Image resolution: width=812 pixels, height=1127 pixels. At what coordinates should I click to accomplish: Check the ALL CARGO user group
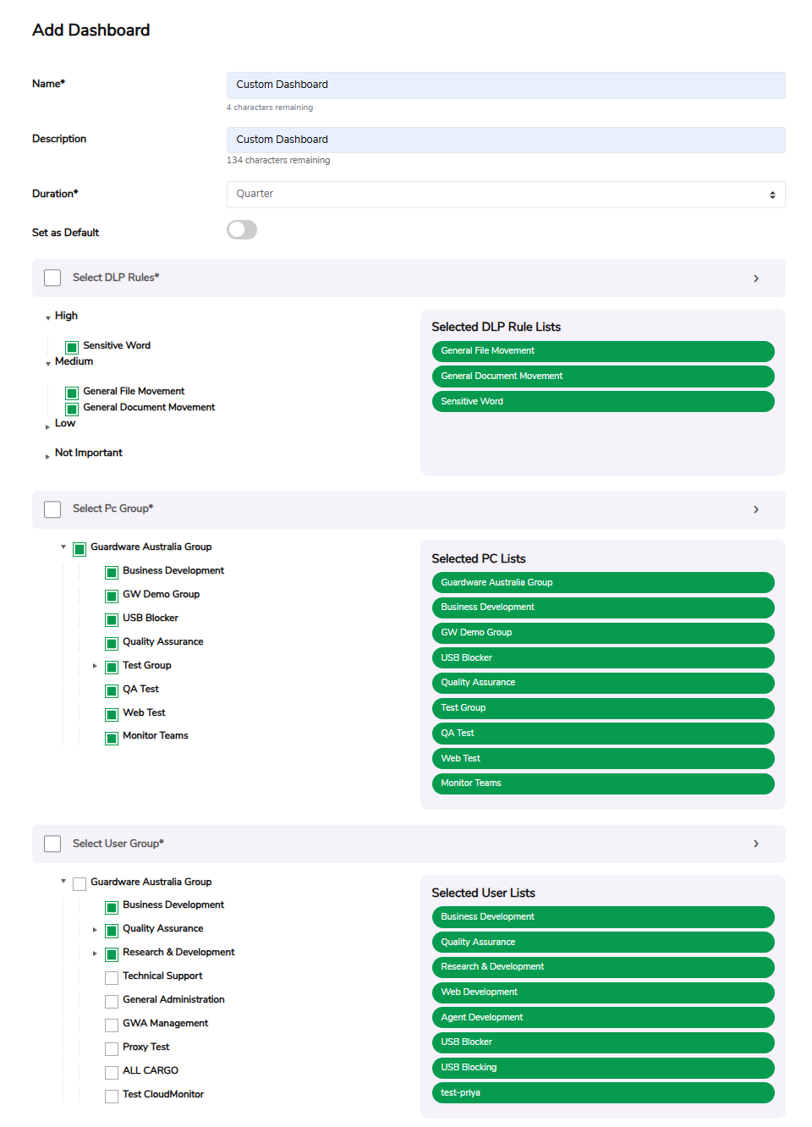pos(111,1072)
